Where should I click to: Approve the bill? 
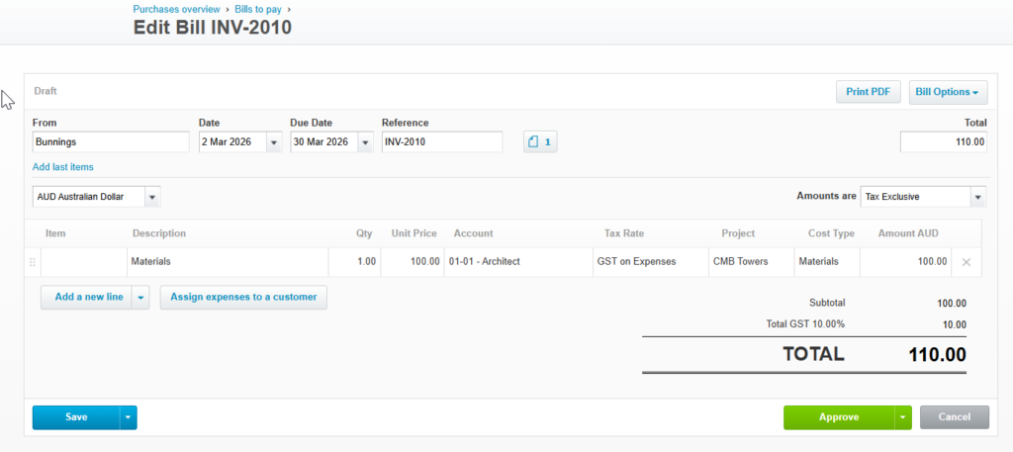[x=838, y=417]
